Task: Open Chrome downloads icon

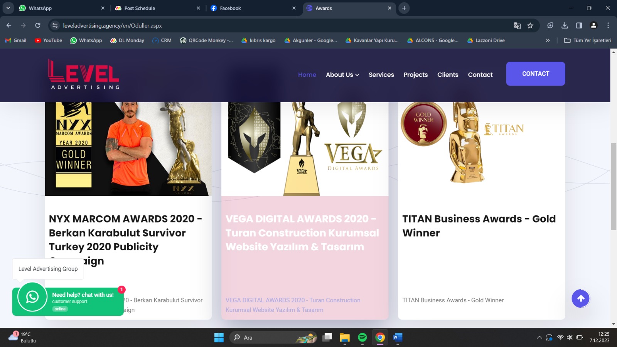Action: pos(565,25)
